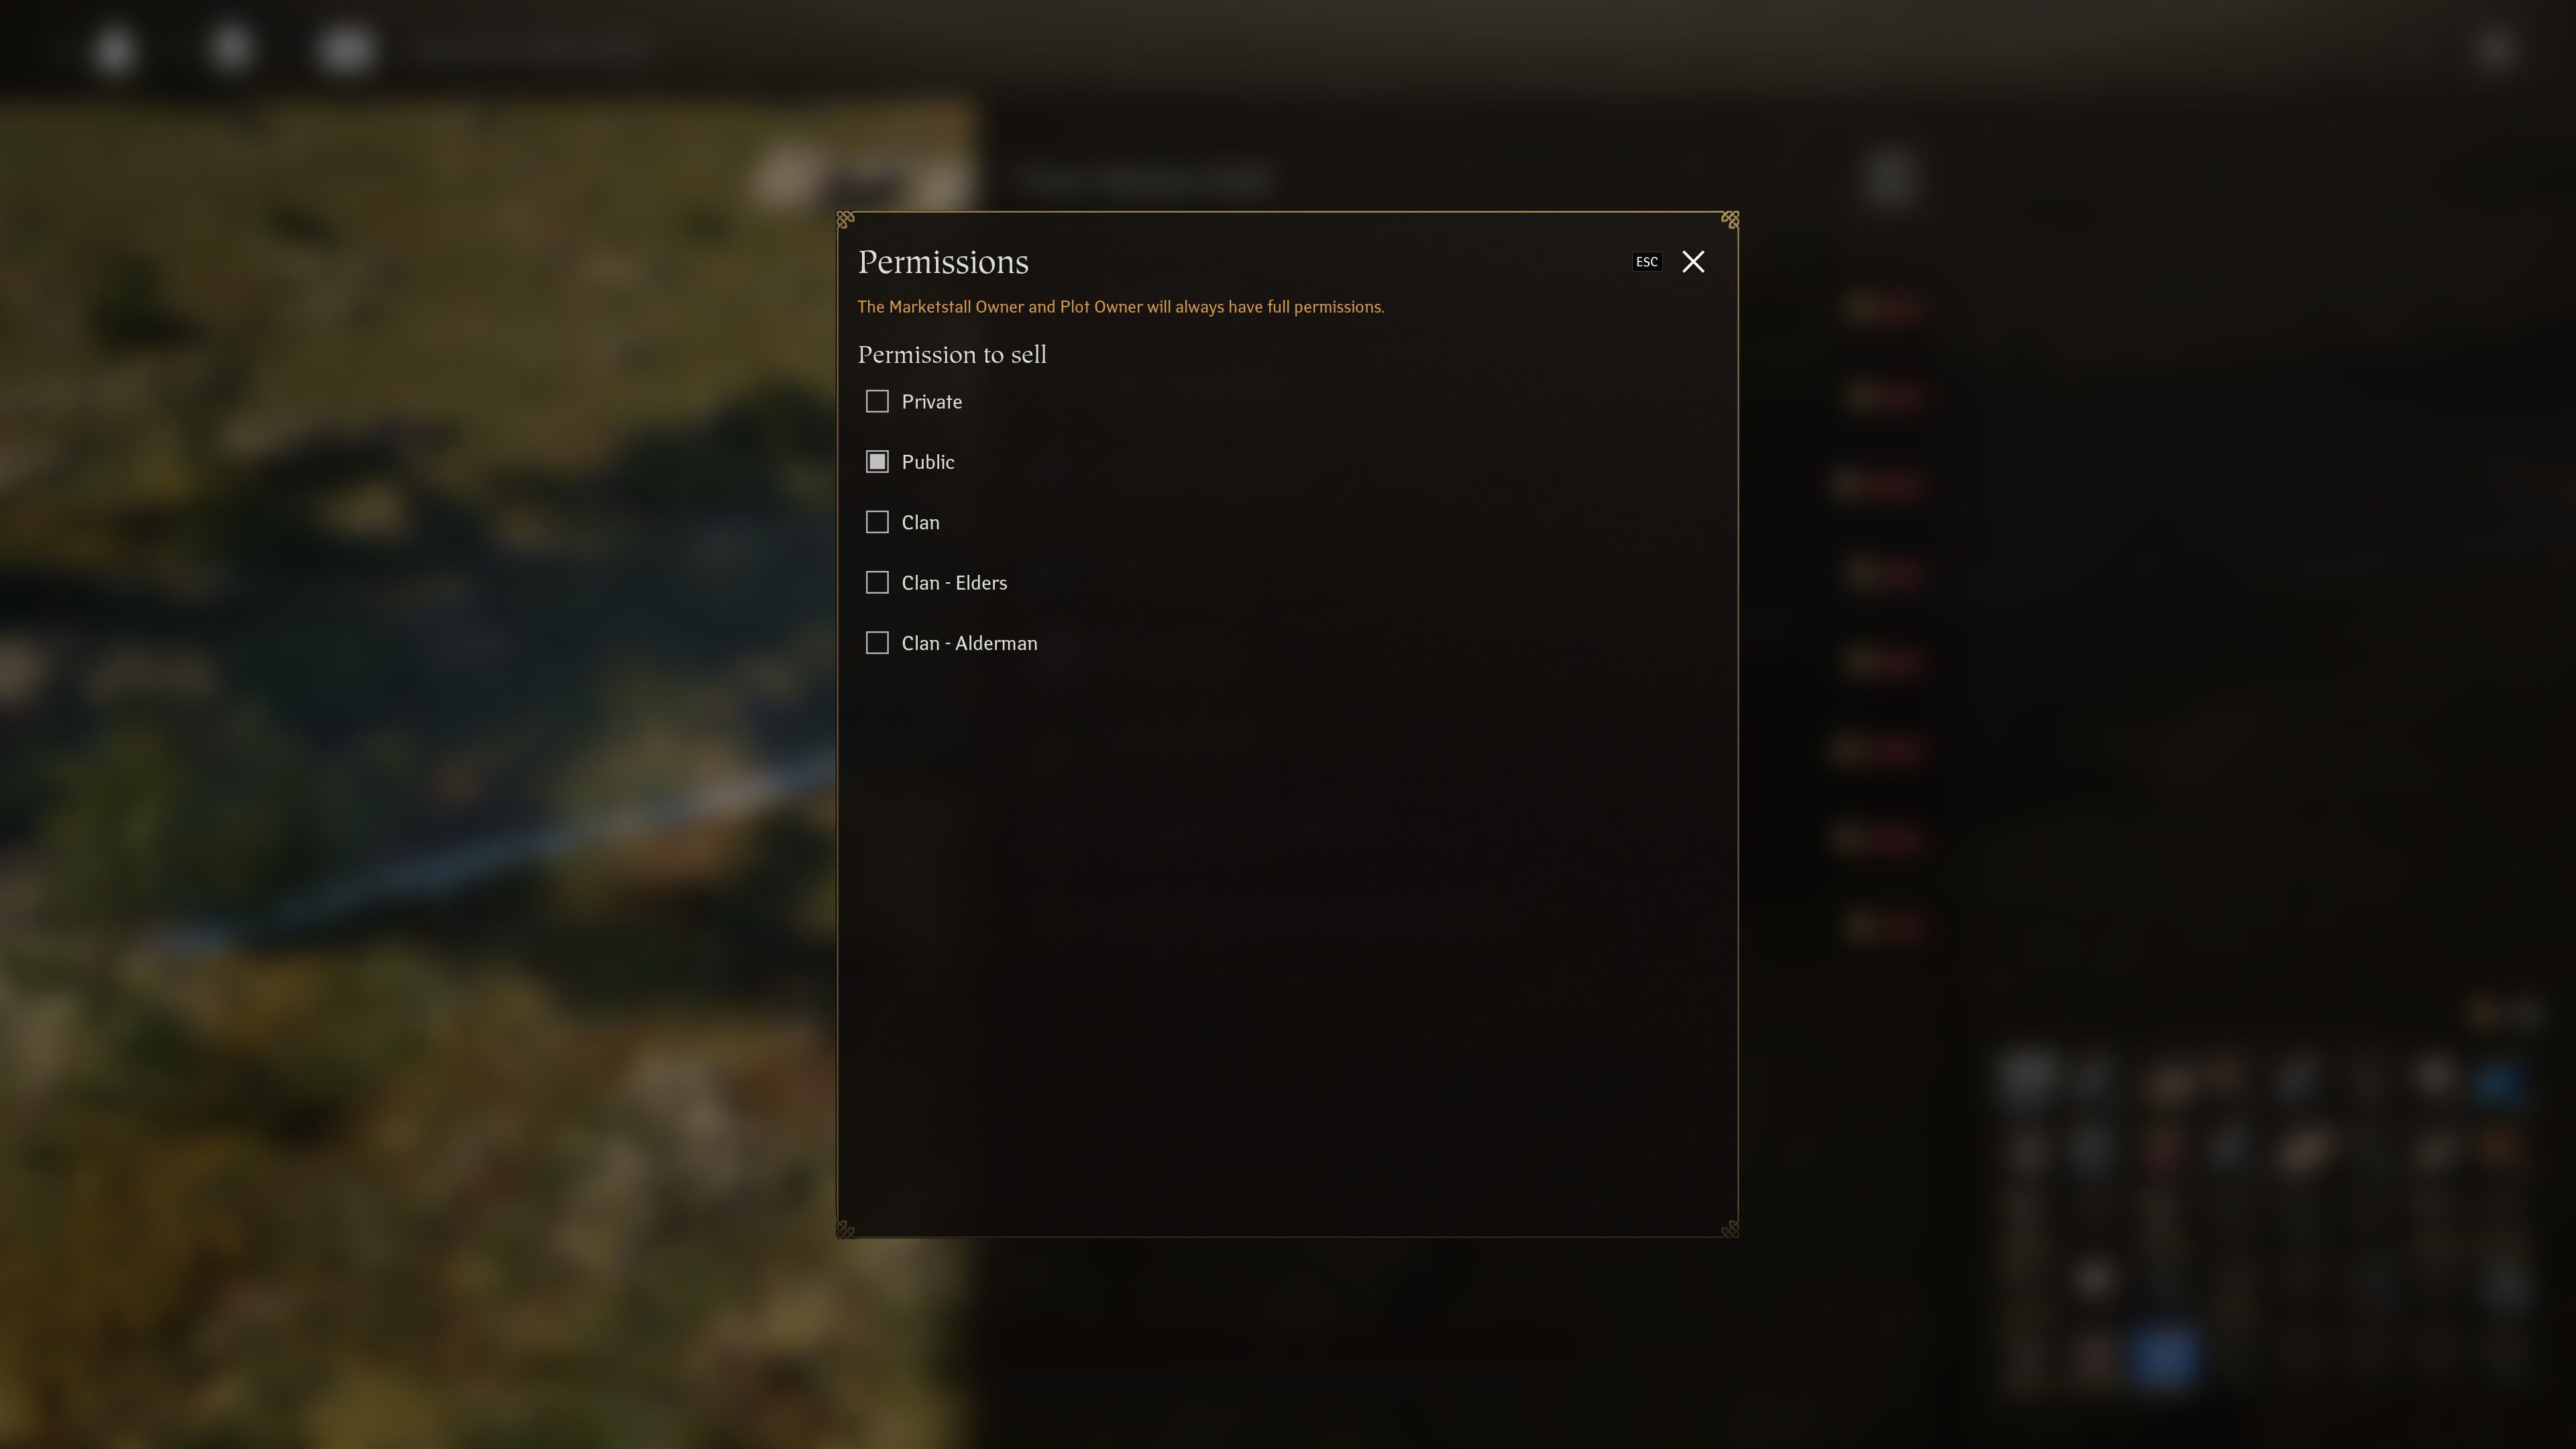Image resolution: width=2576 pixels, height=1449 pixels.
Task: Click the "Permission to sell" heading
Action: [952, 355]
